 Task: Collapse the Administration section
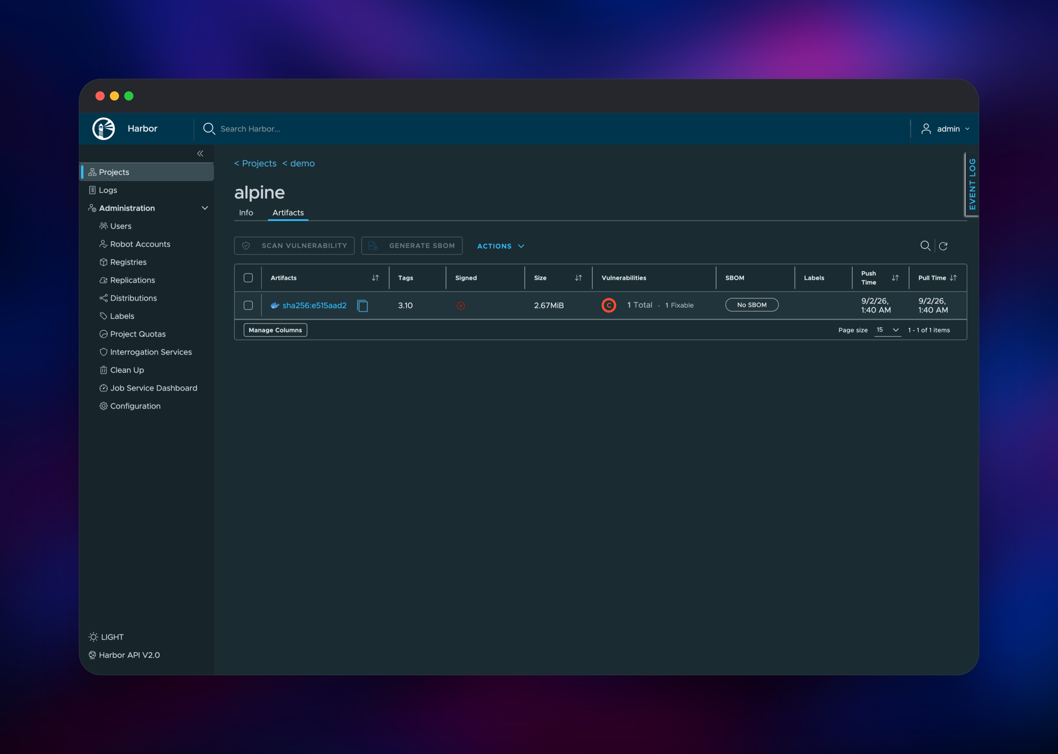click(205, 208)
